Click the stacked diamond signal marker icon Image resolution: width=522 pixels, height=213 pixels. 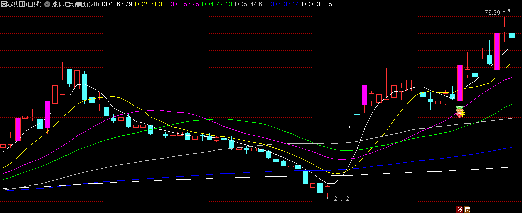click(x=460, y=111)
